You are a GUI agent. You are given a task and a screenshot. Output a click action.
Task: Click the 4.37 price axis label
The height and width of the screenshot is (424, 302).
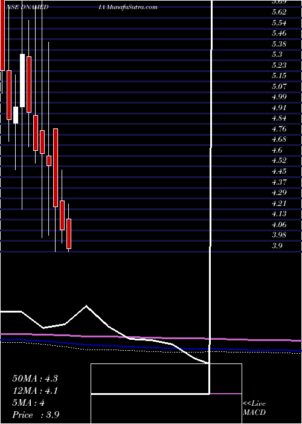[x=279, y=182]
